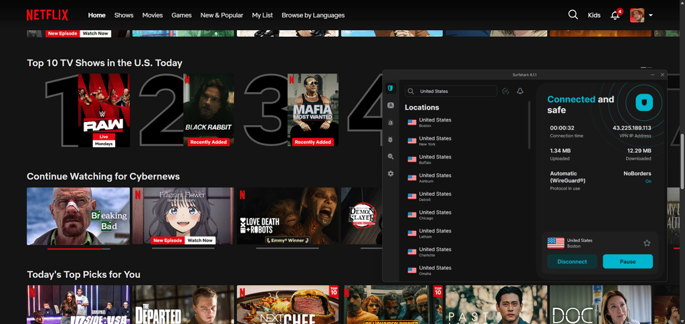Click the search magnifier inside Surfshark search field

tap(411, 91)
